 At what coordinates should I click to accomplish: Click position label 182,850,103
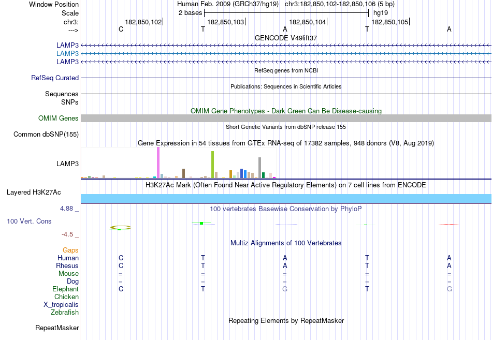226,22
